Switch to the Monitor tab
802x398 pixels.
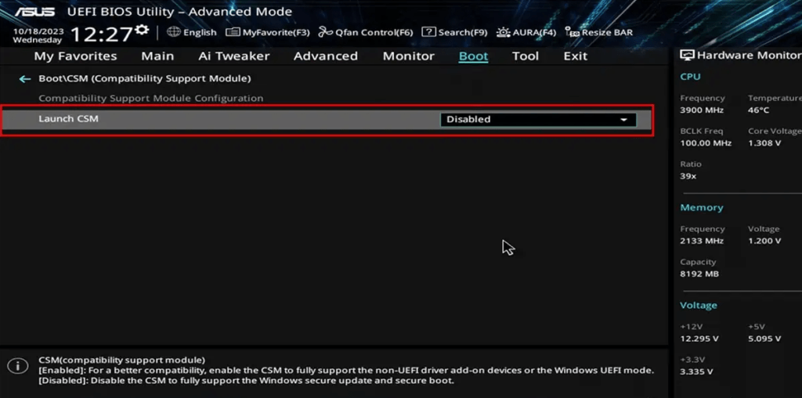pyautogui.click(x=408, y=56)
